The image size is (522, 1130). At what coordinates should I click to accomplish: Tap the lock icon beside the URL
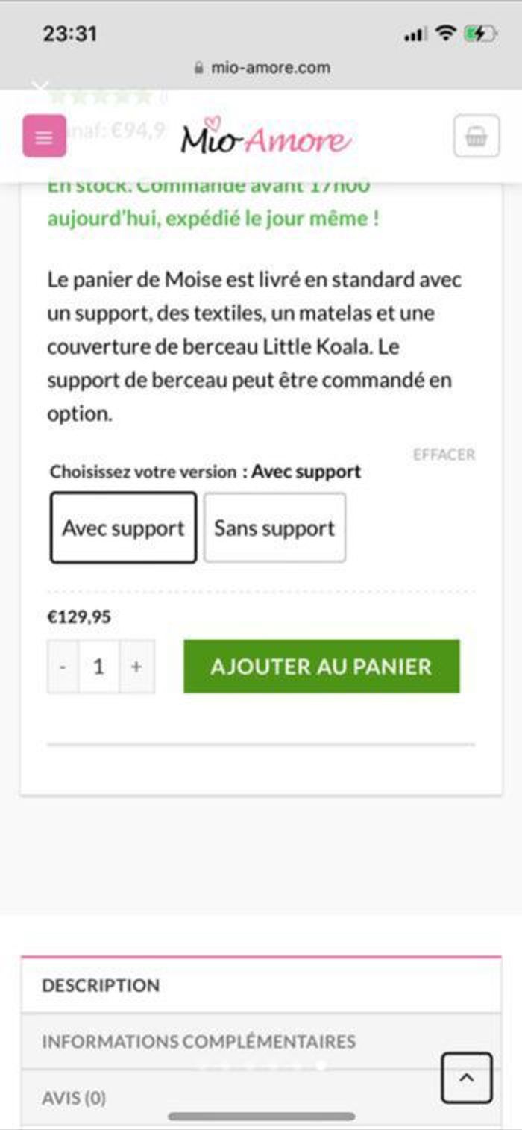[198, 68]
